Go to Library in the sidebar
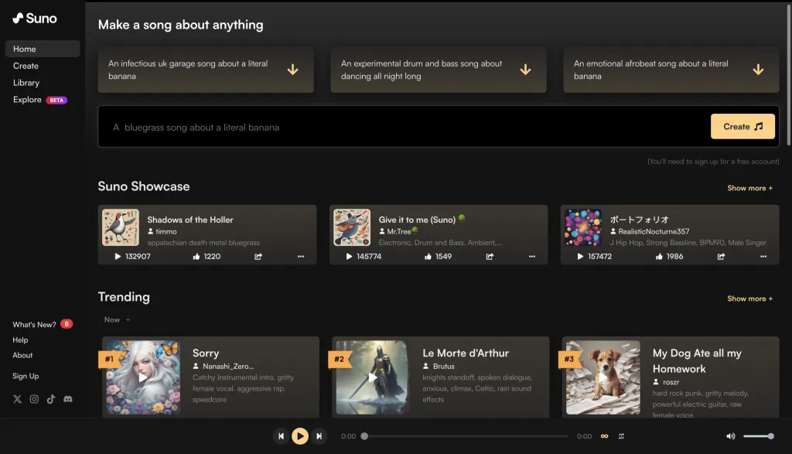The height and width of the screenshot is (454, 792). point(26,83)
